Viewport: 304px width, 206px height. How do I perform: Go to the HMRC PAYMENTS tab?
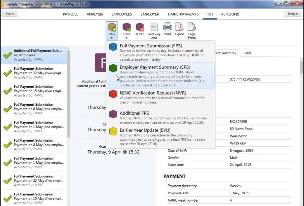click(x=183, y=14)
